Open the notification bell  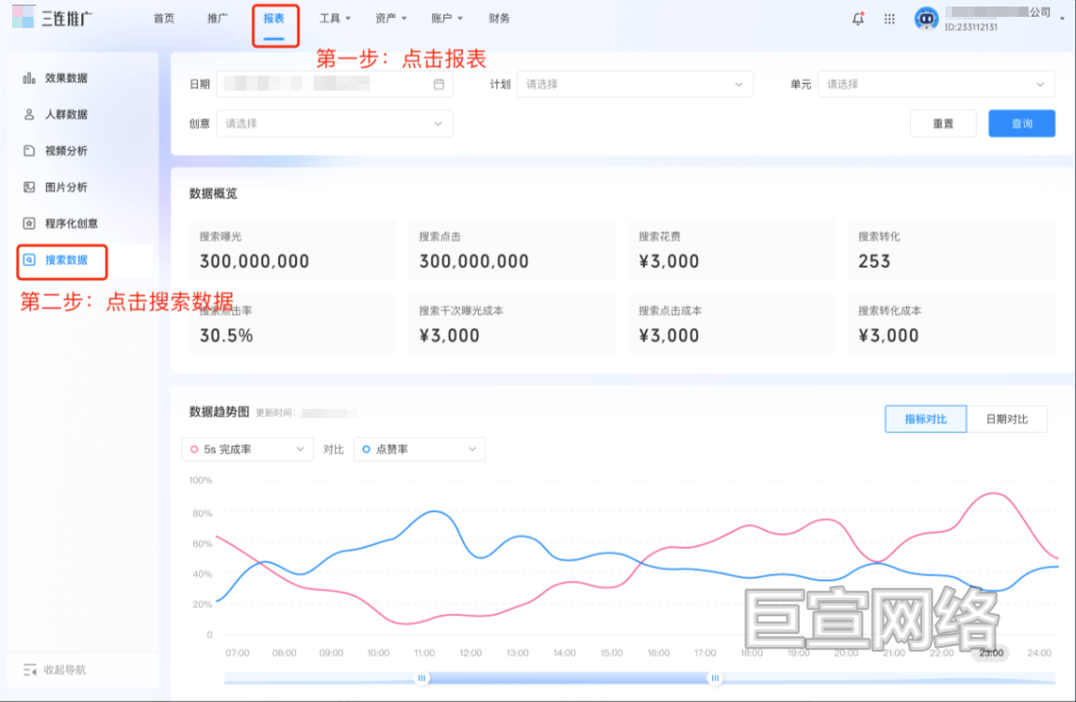point(858,19)
